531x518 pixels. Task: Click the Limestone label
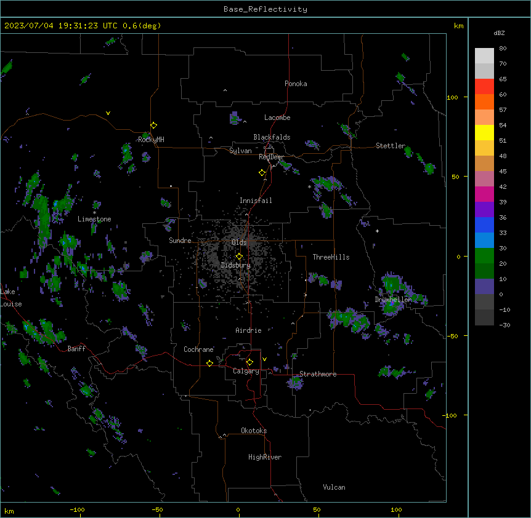coord(94,219)
